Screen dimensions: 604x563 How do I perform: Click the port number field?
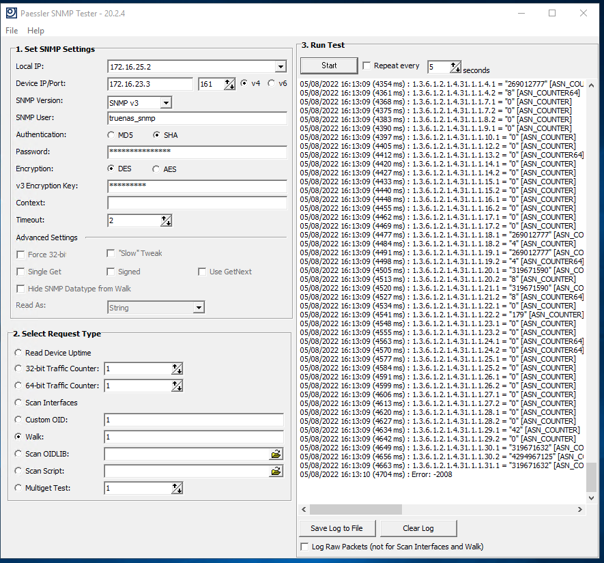212,83
